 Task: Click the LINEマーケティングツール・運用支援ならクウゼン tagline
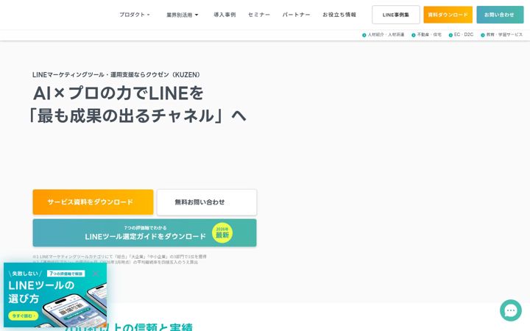tap(116, 74)
